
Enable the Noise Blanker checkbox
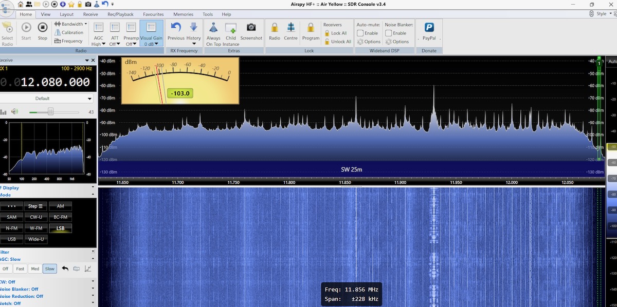point(389,33)
